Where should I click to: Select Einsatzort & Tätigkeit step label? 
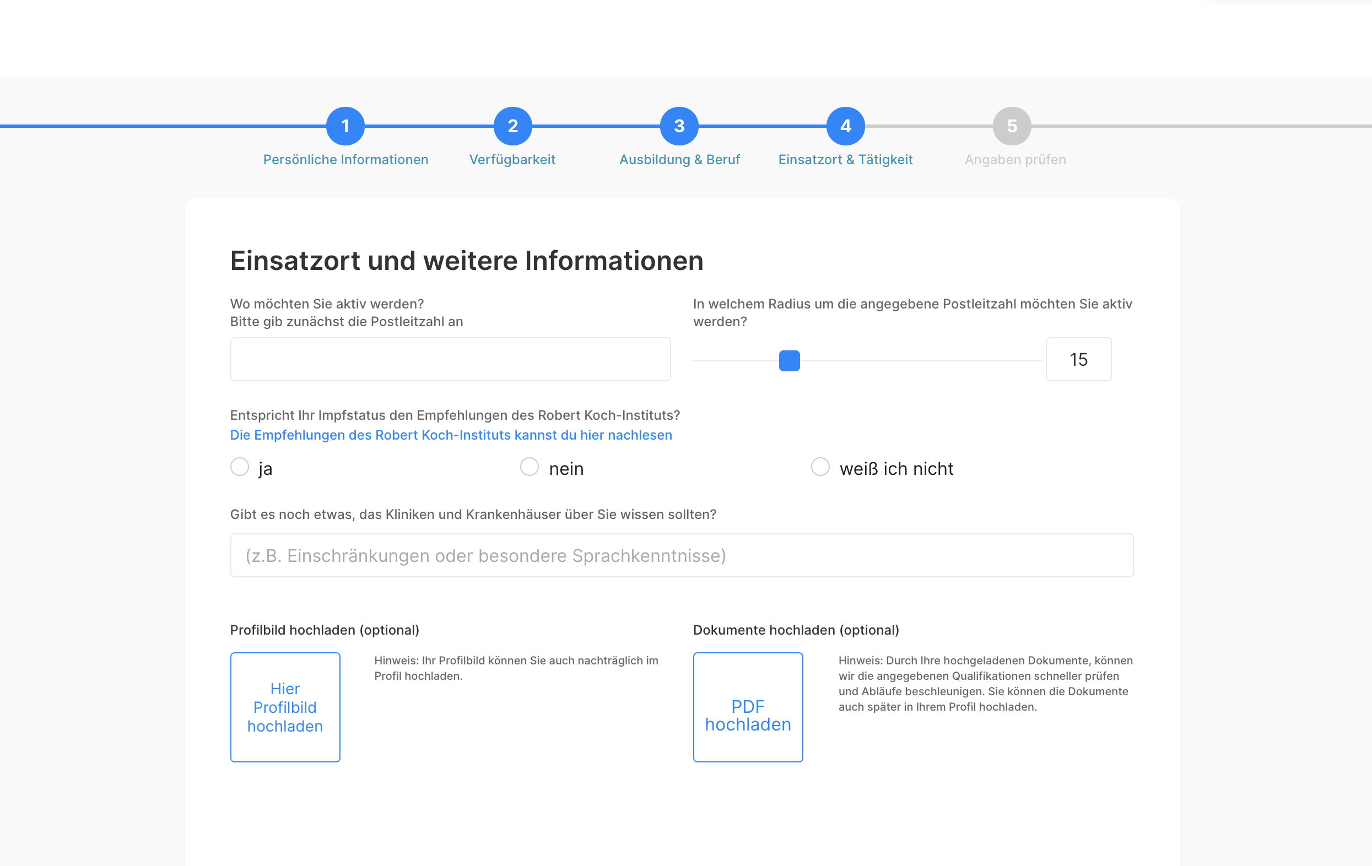point(846,160)
